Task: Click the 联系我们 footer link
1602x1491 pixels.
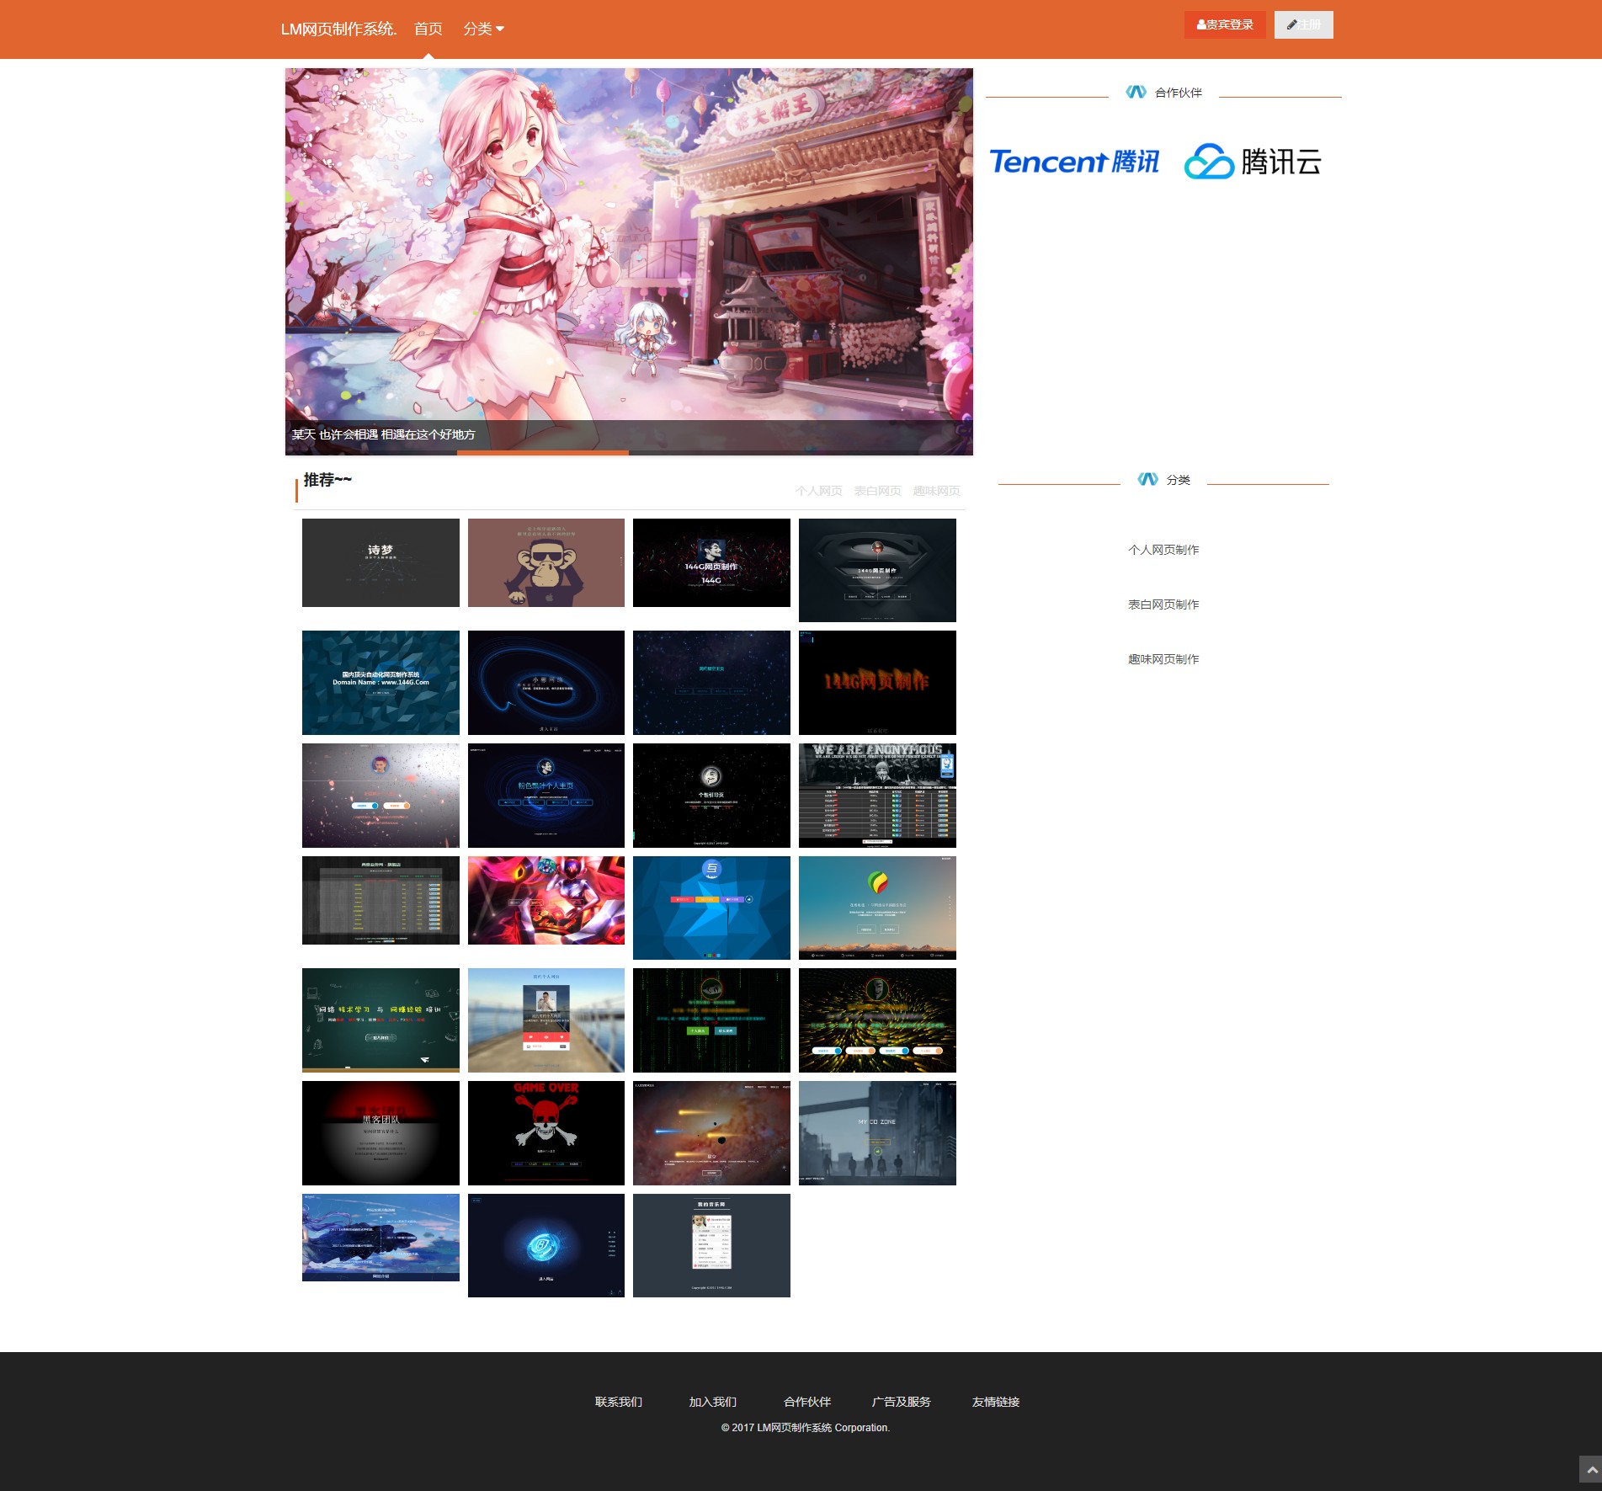Action: click(619, 1402)
